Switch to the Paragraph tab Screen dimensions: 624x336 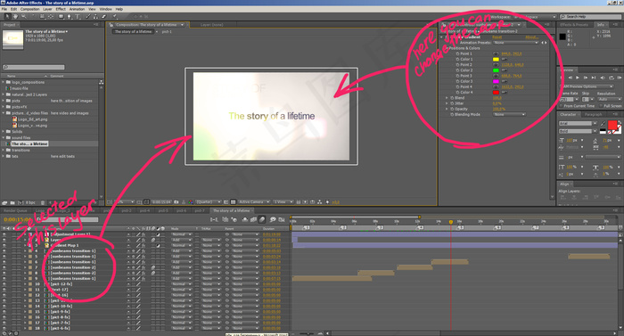[x=593, y=115]
